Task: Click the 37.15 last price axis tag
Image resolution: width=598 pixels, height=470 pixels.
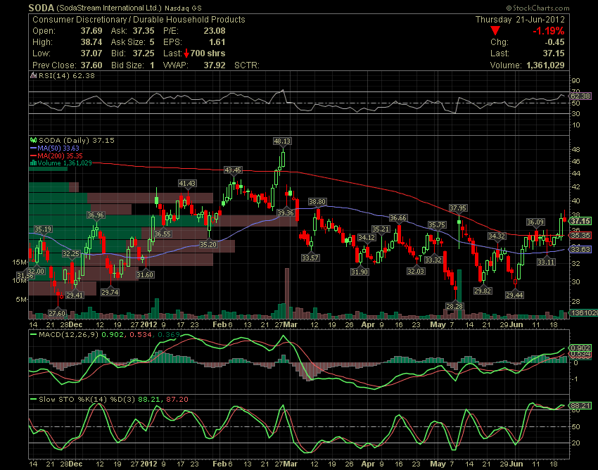Action: click(580, 221)
